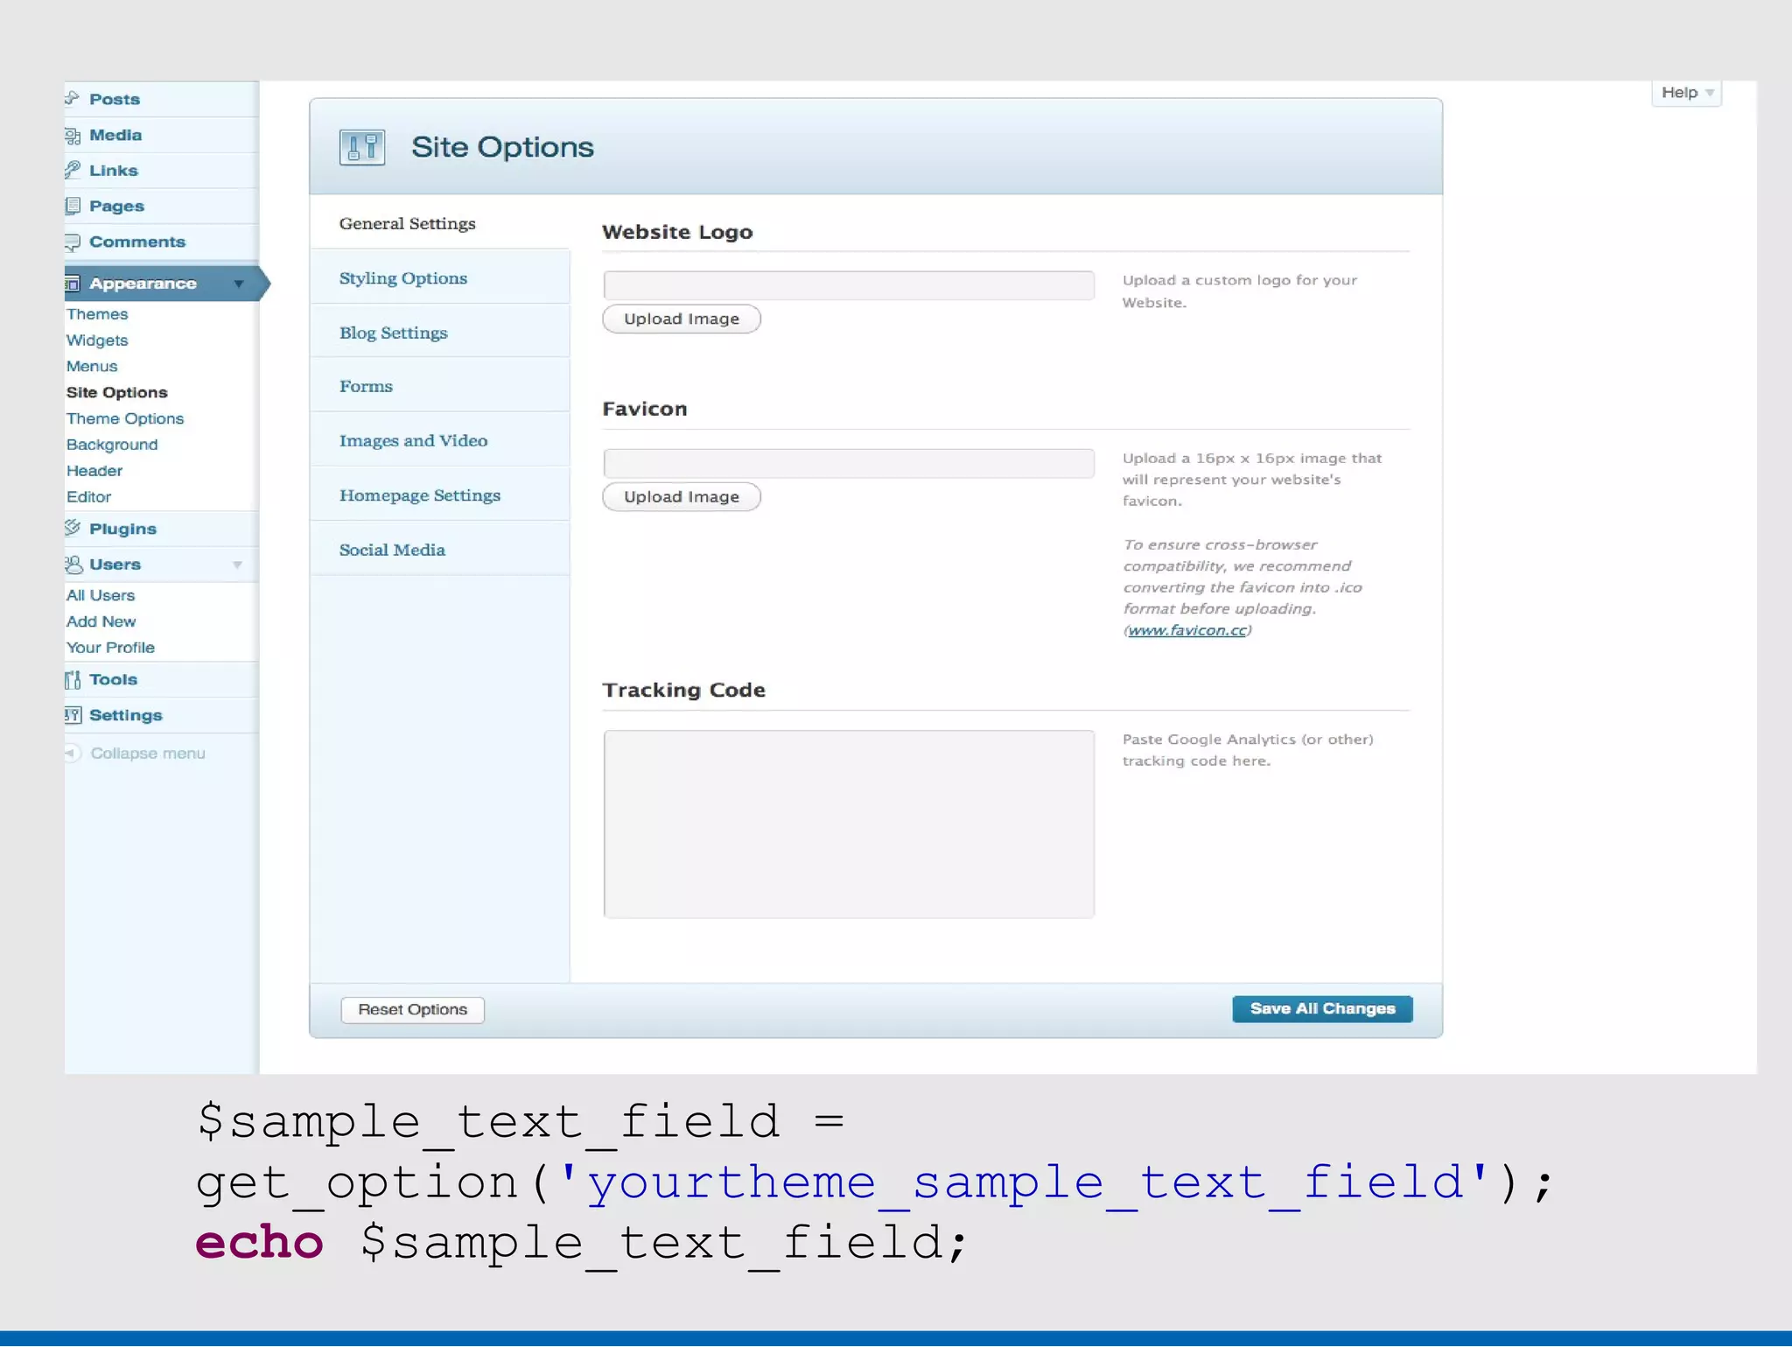Image resolution: width=1792 pixels, height=1347 pixels.
Task: Open the Posts menu
Action: point(114,99)
